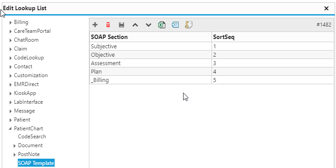This screenshot has height=168, width=336.
Task: Click the plus icon to add a row
Action: (x=95, y=25)
